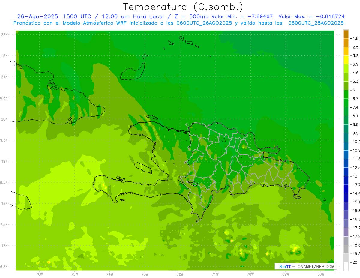Click the "-8.8" color scale value
This screenshot has height=278, width=360.
point(354,124)
